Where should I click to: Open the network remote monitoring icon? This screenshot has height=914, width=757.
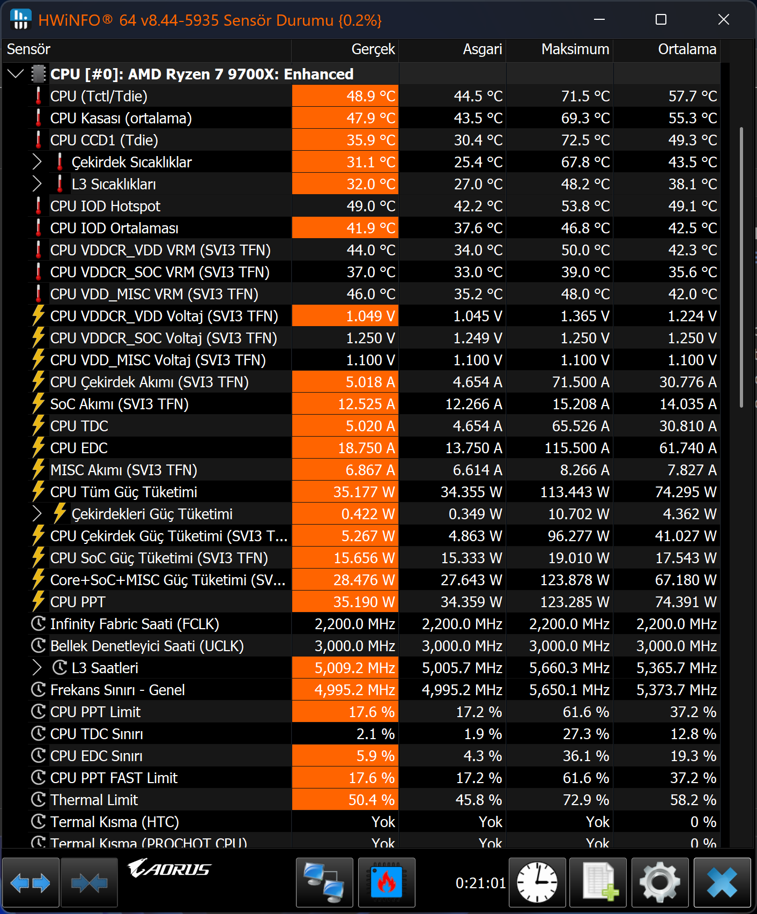(324, 882)
